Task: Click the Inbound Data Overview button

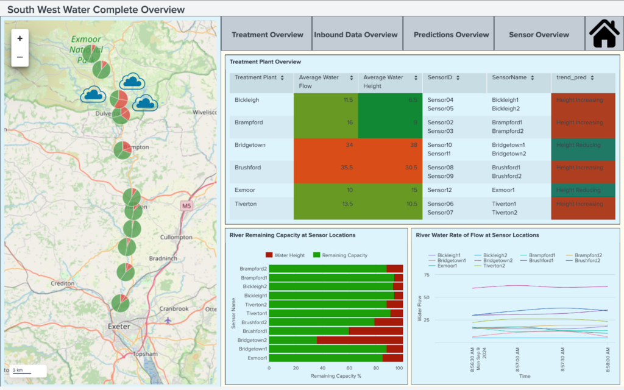Action: (x=356, y=34)
